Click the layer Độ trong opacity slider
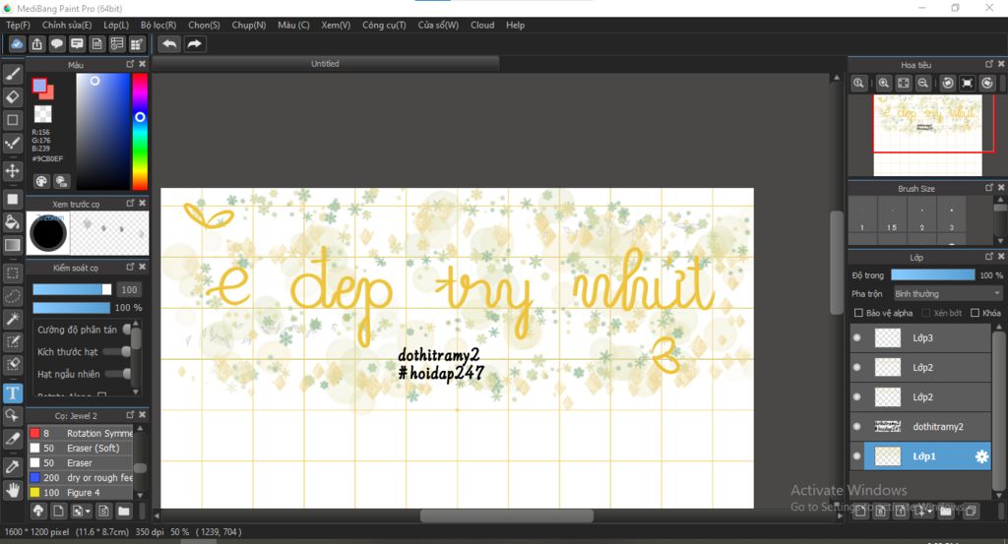The width and height of the screenshot is (1008, 544). click(933, 274)
